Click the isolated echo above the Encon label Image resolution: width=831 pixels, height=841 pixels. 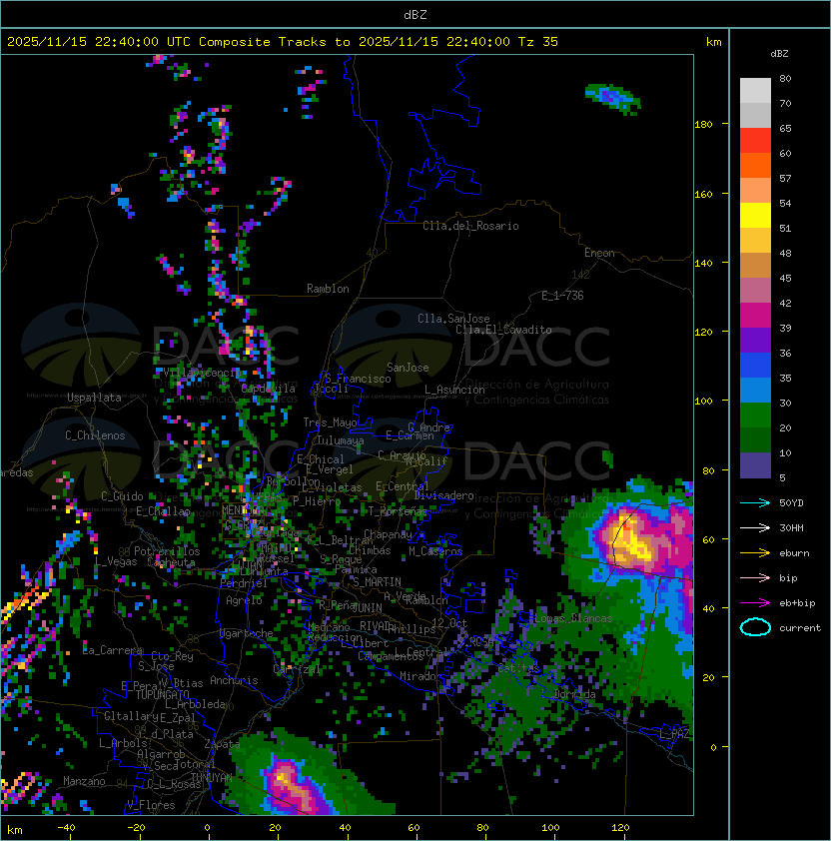coord(612,98)
